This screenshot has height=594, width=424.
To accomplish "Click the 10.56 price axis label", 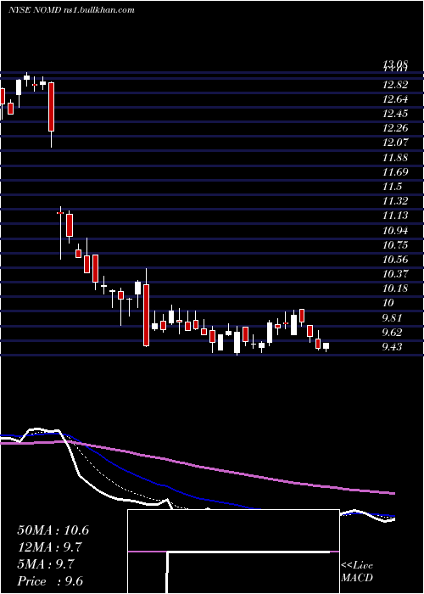I will tap(395, 260).
